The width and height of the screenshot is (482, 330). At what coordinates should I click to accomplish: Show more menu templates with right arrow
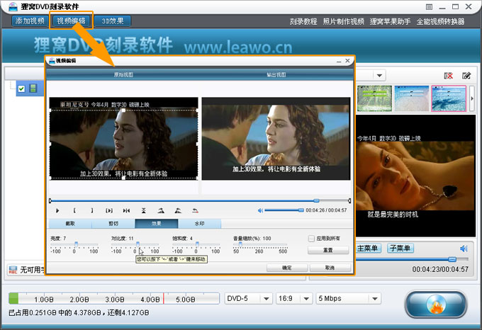[x=472, y=98]
